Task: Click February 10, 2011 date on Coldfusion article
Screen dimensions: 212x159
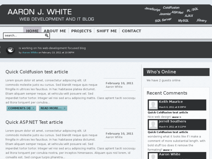Action: (x=119, y=83)
